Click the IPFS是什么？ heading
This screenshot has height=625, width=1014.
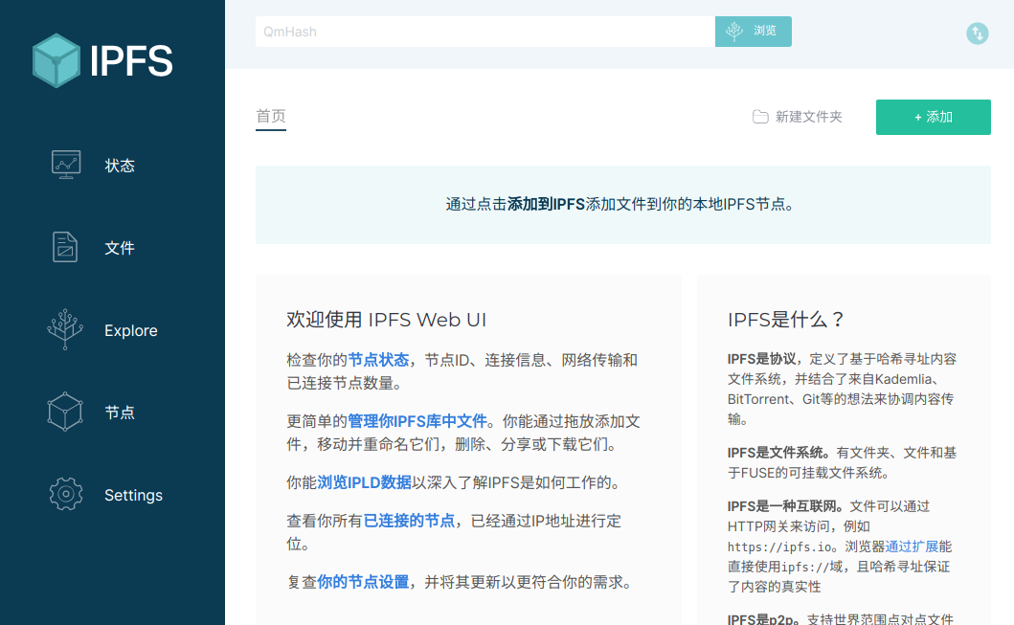pos(786,320)
